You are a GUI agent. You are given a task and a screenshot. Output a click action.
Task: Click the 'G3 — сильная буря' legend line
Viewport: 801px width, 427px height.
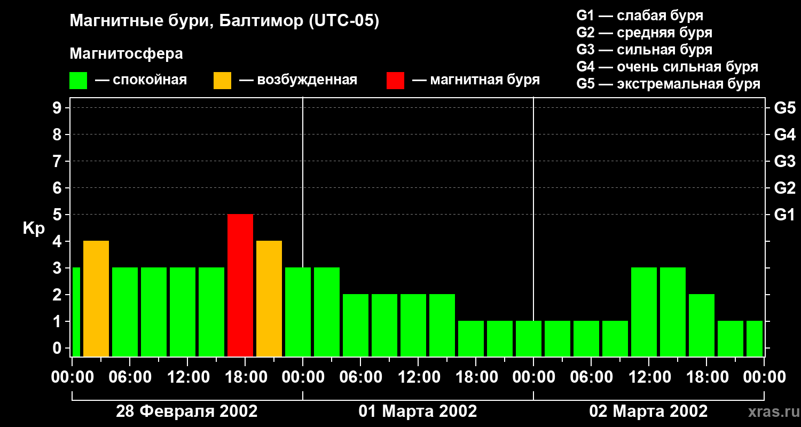644,50
